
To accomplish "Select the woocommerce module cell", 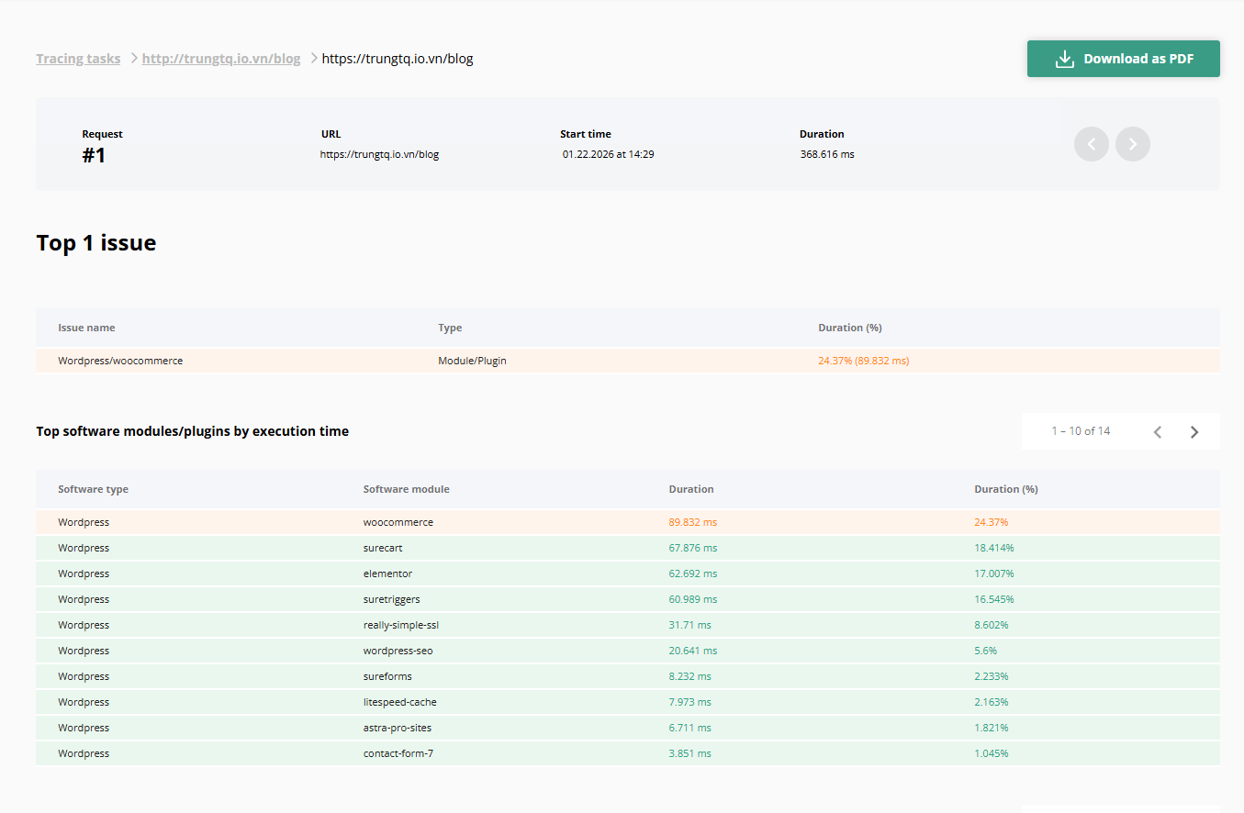I will click(398, 522).
